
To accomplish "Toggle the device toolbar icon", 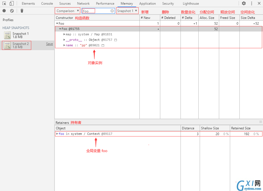I will coord(12,3).
